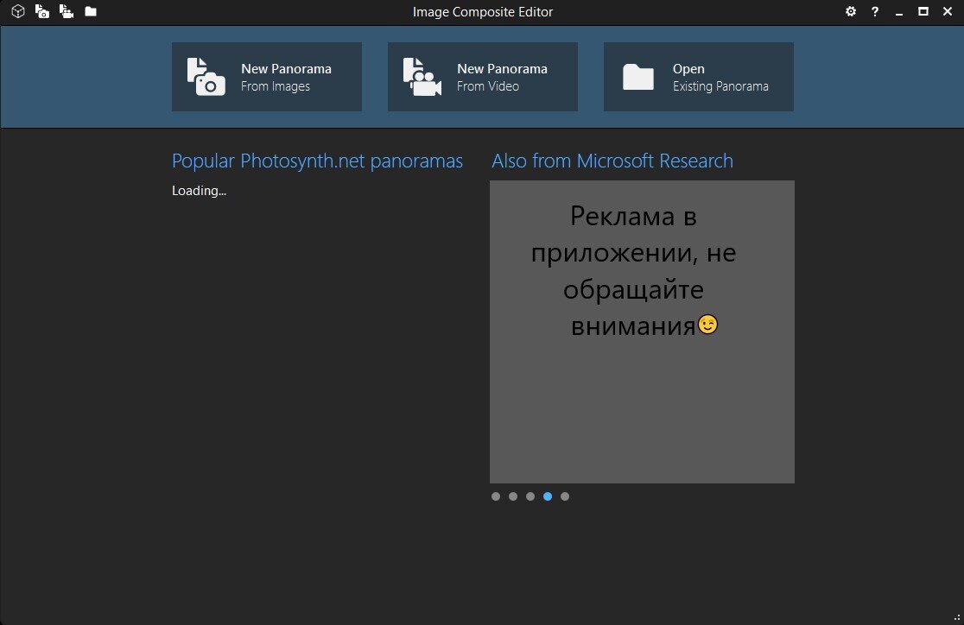This screenshot has width=964, height=625.
Task: Open the Also from Microsoft Research link
Action: 612,161
